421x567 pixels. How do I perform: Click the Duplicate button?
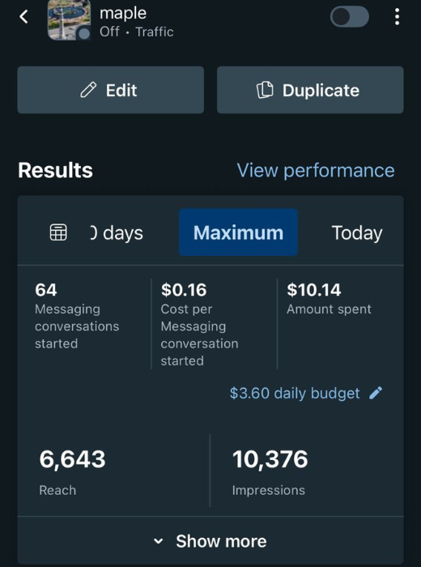(310, 90)
